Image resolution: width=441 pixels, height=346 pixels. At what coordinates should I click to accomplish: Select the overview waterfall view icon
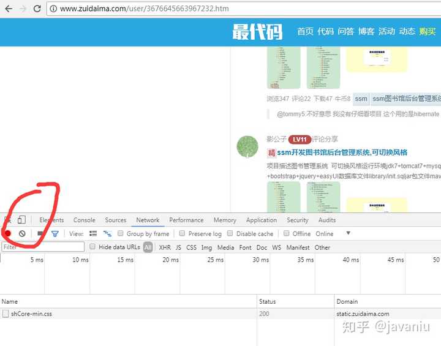click(107, 233)
